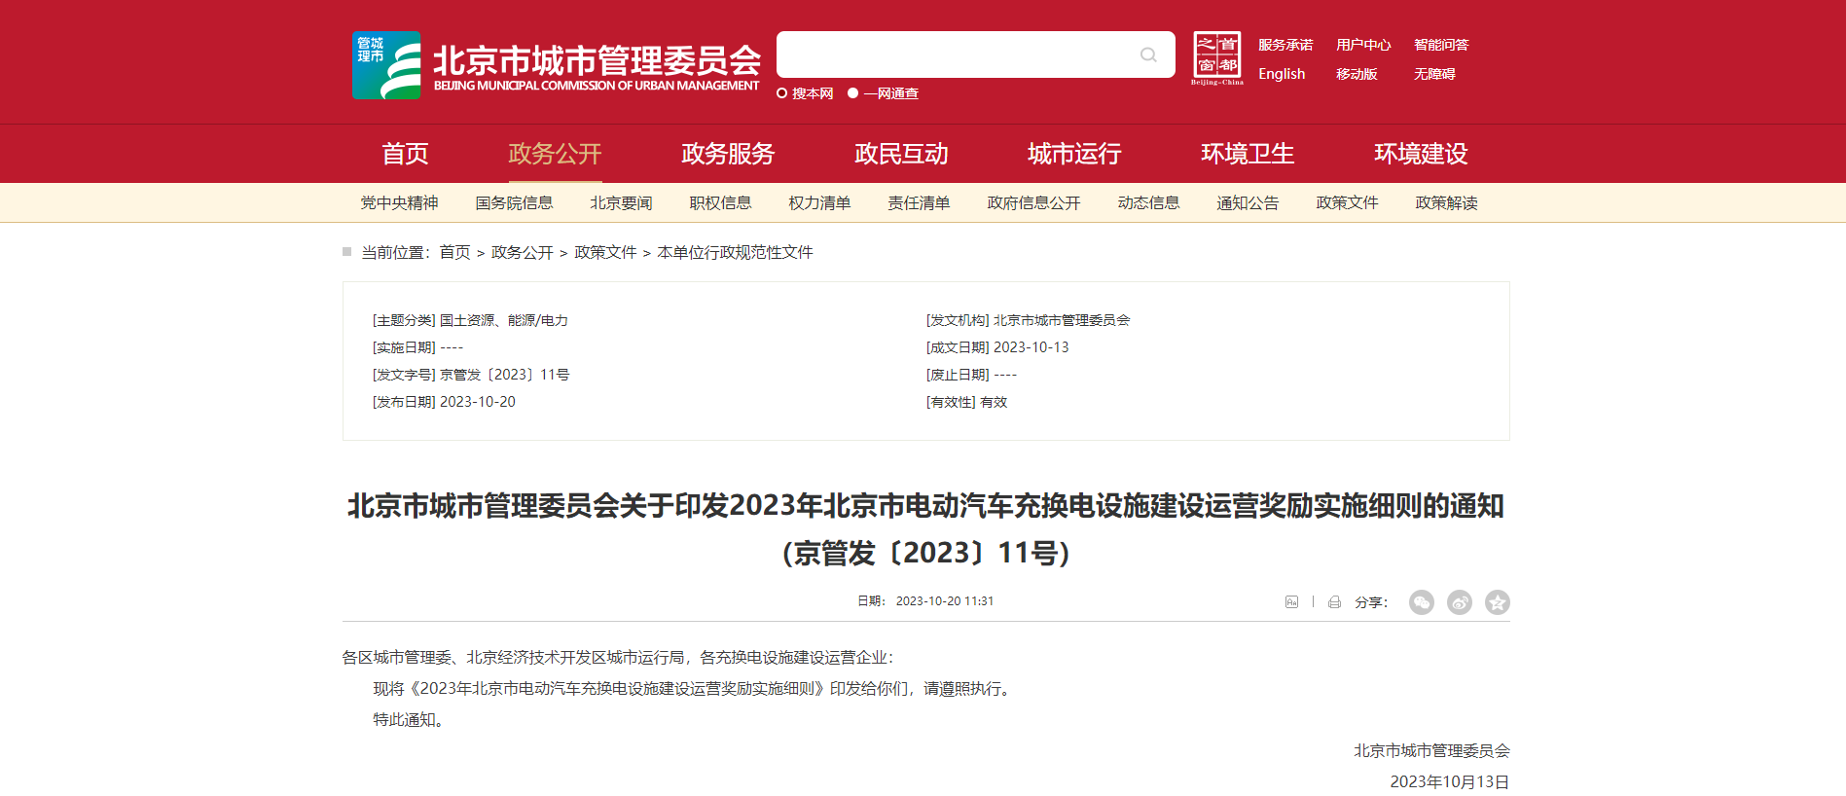
Task: Click the font size Aa icon
Action: (1291, 602)
